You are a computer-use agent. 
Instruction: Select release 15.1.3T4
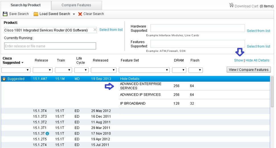(x=40, y=111)
